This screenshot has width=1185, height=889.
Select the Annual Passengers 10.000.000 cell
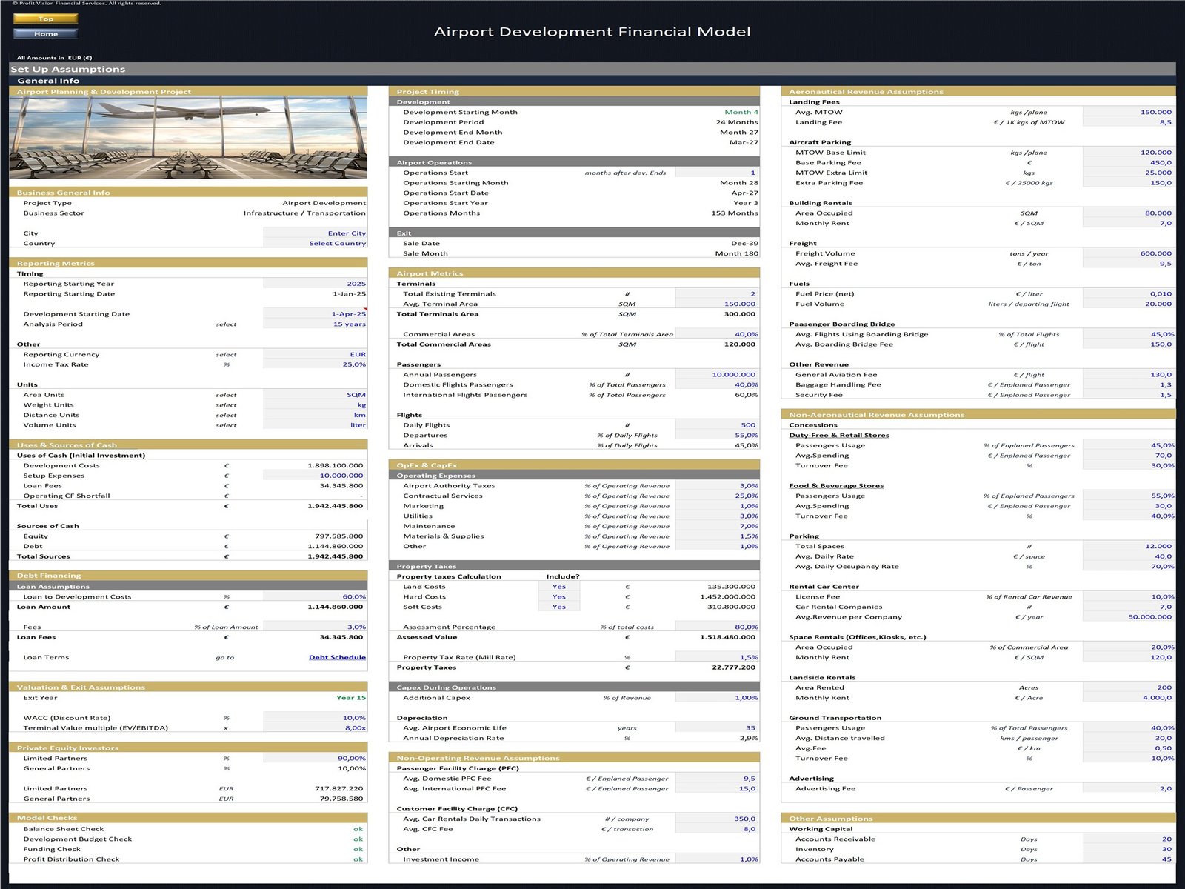pyautogui.click(x=716, y=375)
